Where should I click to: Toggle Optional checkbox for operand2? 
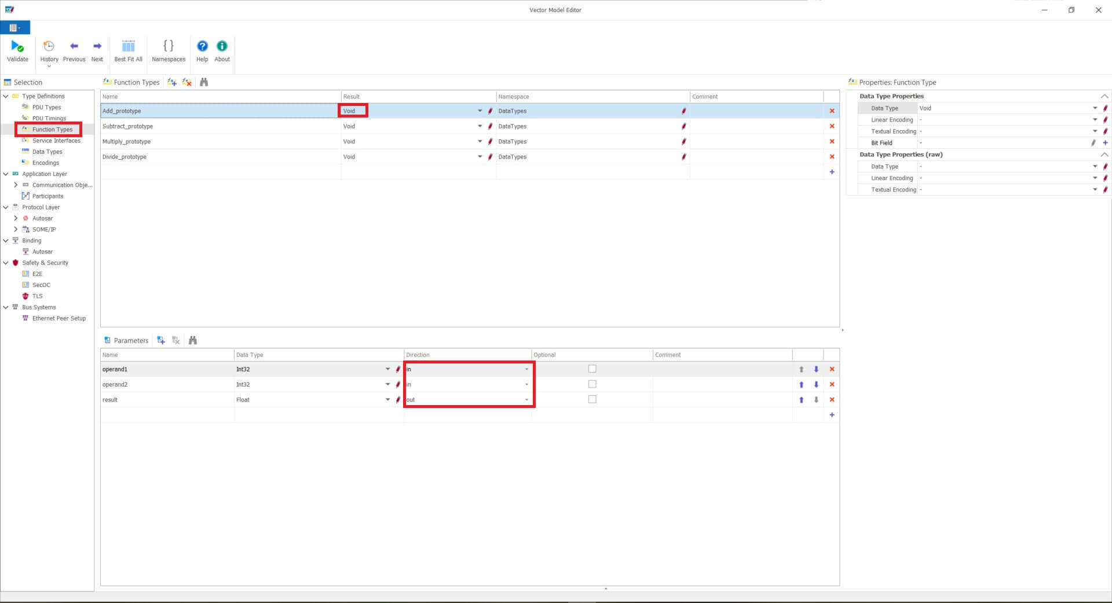(x=592, y=384)
